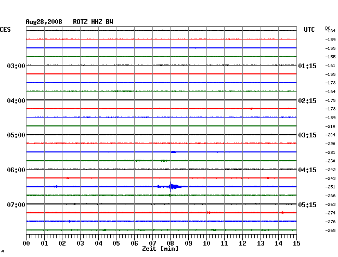Viewport: 338px width, 257px height.
Task: Click minute 15 on the Zeit axis
Action: pos(296,243)
